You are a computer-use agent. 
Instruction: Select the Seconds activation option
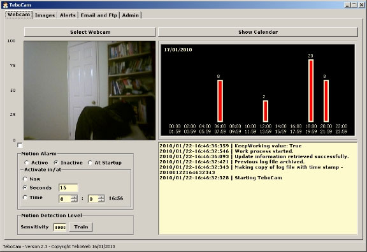pos(37,188)
